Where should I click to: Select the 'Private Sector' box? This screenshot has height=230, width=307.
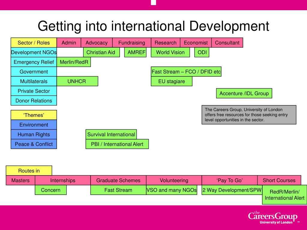(34, 91)
